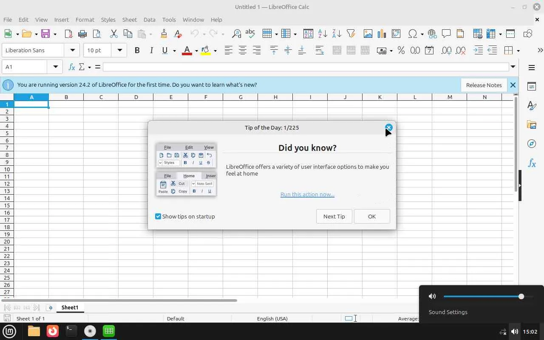Follow the Run this action now link

tap(307, 194)
